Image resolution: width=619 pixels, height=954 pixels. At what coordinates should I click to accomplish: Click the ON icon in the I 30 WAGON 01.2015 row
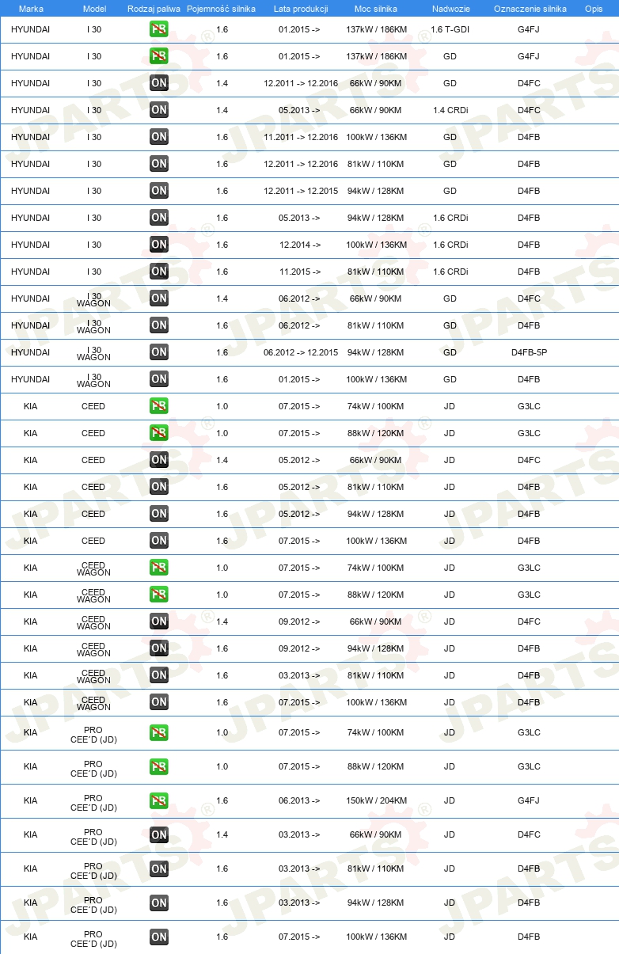[x=159, y=379]
